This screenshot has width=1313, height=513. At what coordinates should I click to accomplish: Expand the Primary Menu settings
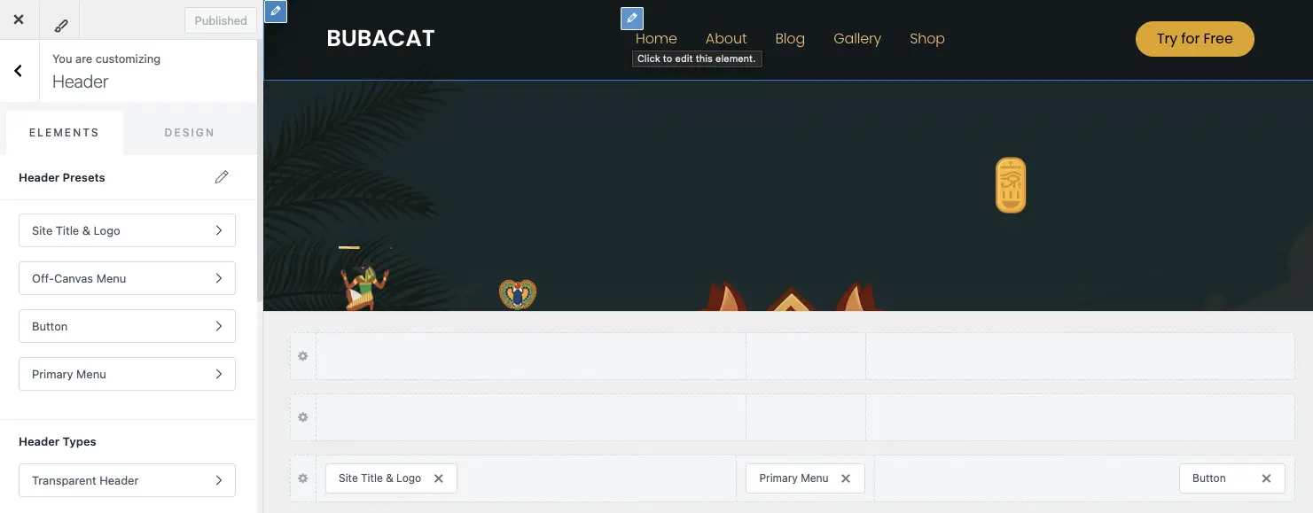[x=127, y=374]
